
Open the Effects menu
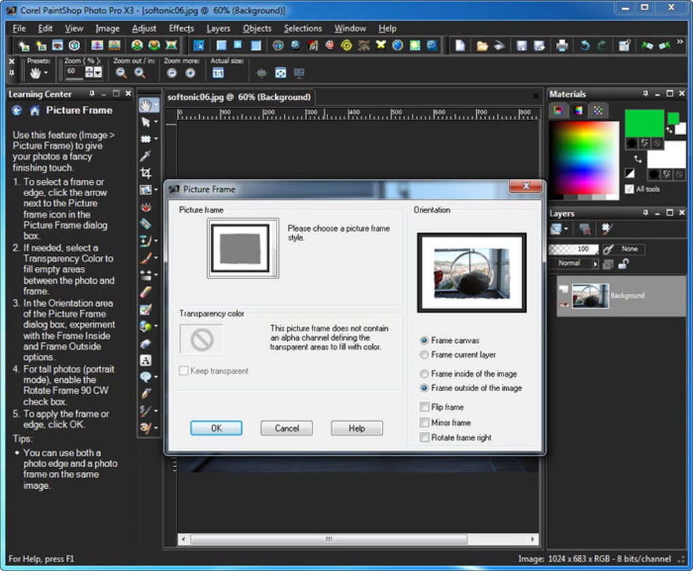coord(181,29)
